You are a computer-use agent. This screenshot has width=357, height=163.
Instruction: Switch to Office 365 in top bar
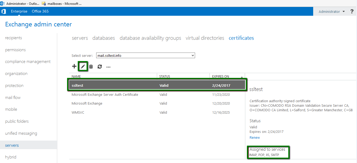pyautogui.click(x=40, y=11)
